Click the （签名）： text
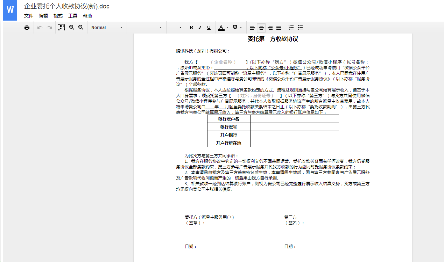Screen dimensions: 444x262 pos(294,223)
